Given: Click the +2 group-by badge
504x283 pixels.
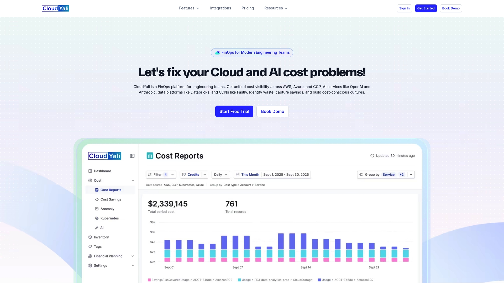Looking at the screenshot, I should 402,175.
